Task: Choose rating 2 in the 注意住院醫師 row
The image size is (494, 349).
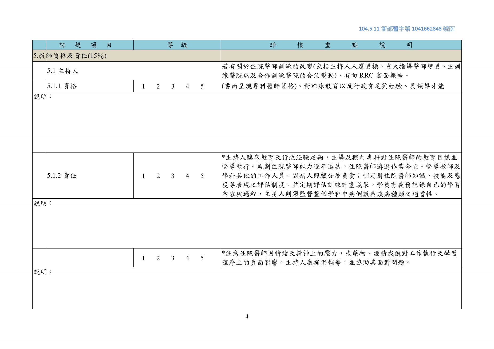Action: tap(158, 258)
